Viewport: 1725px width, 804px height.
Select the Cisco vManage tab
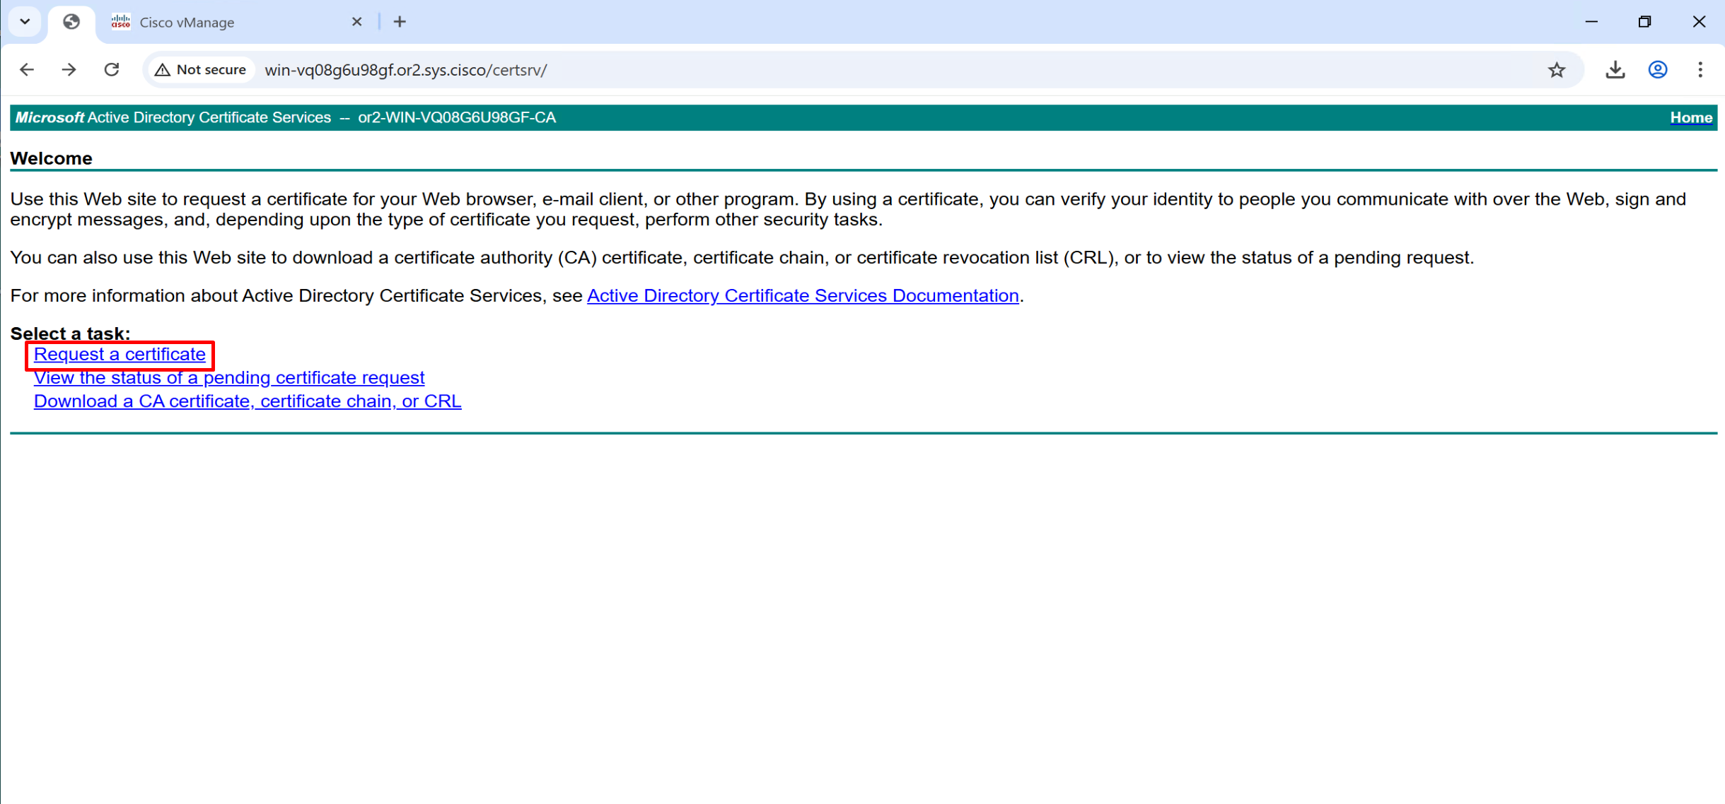[212, 23]
